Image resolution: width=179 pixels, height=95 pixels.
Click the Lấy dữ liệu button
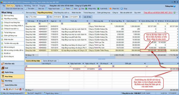(x=87, y=17)
